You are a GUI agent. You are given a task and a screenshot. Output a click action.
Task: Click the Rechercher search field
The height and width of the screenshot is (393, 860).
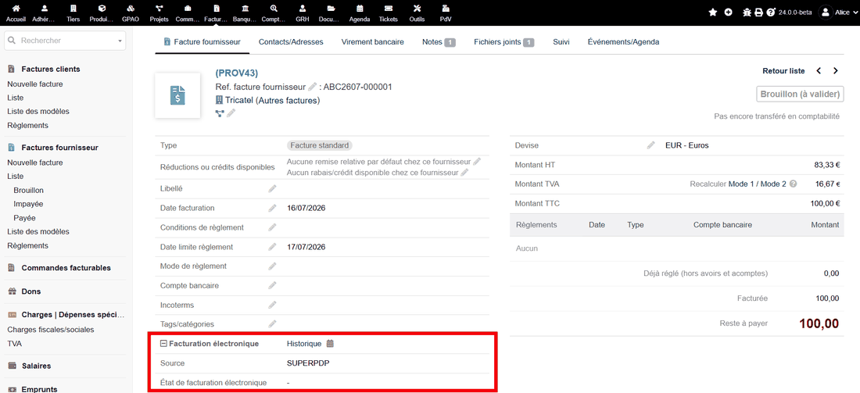(65, 41)
